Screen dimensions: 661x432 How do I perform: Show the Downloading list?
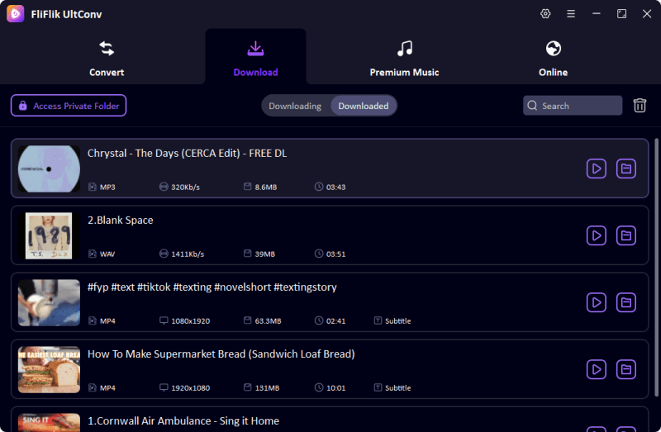coord(295,106)
